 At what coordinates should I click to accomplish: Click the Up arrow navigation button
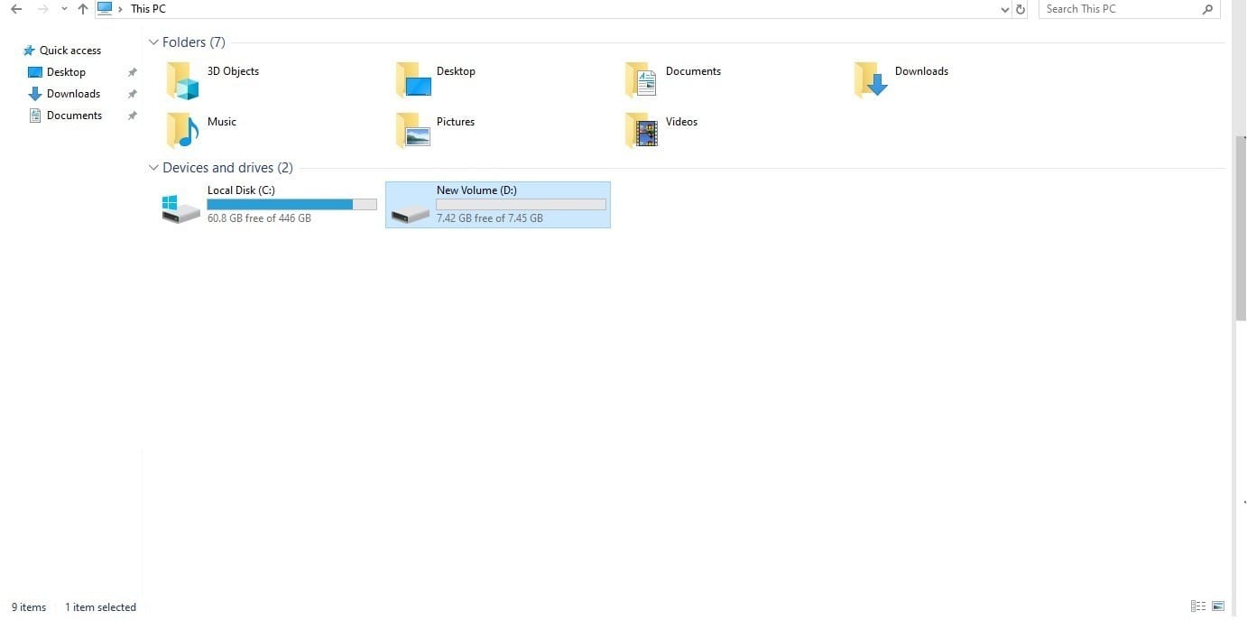(83, 9)
